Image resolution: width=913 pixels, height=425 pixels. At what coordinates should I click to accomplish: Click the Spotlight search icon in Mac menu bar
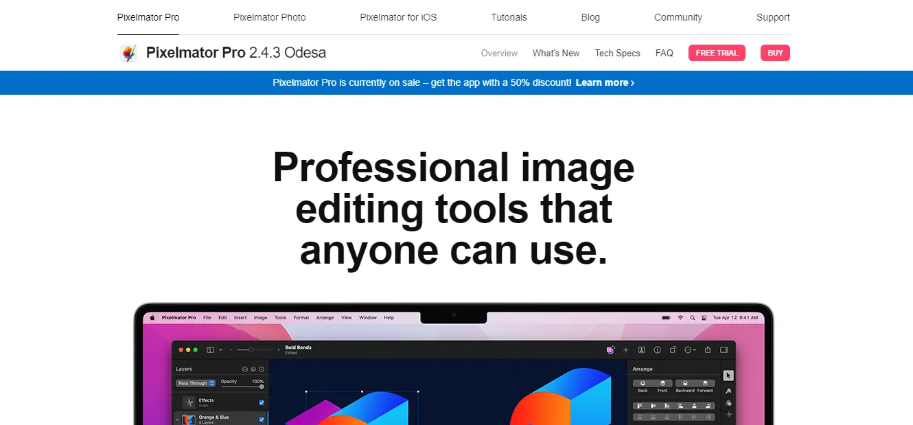point(692,318)
